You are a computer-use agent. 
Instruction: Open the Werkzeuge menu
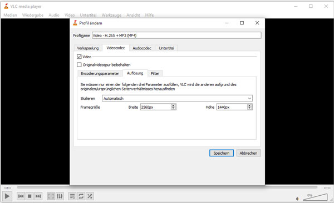[111, 15]
